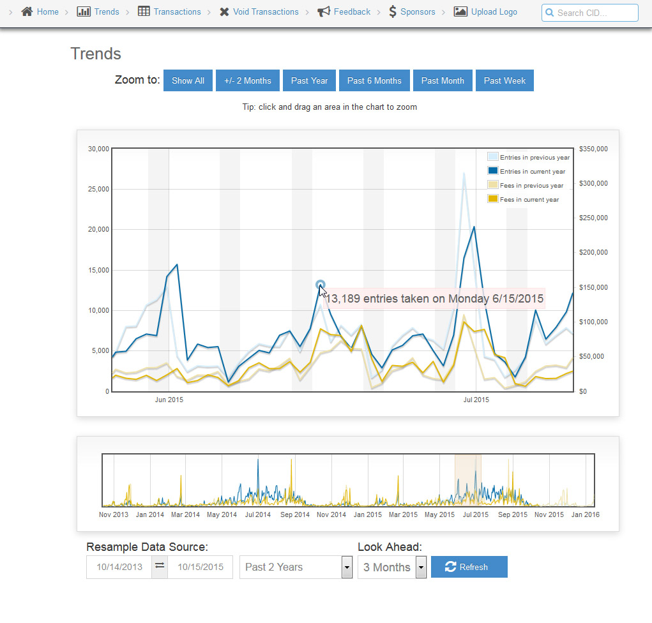Click the Feedback megaphone icon

[x=324, y=11]
